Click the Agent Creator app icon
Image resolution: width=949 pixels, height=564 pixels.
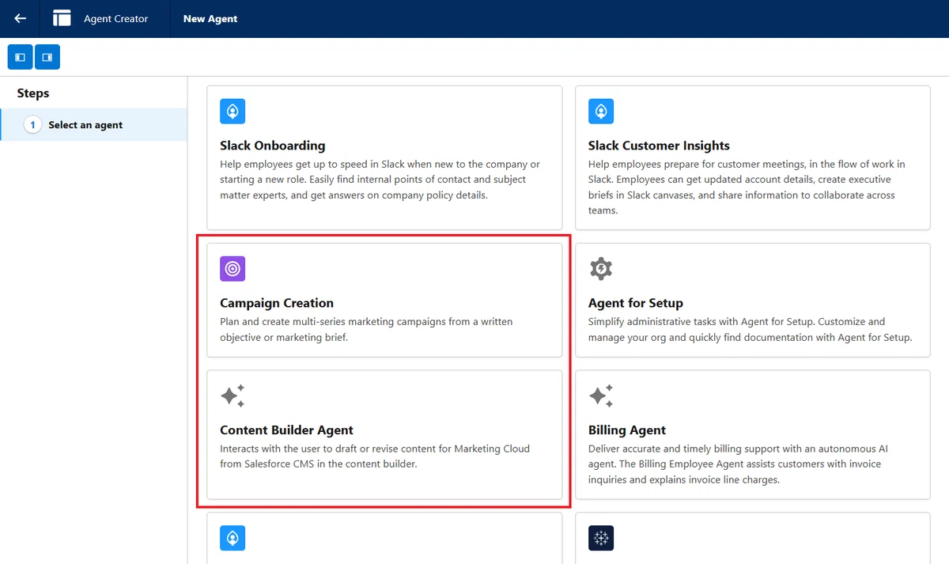(x=62, y=18)
